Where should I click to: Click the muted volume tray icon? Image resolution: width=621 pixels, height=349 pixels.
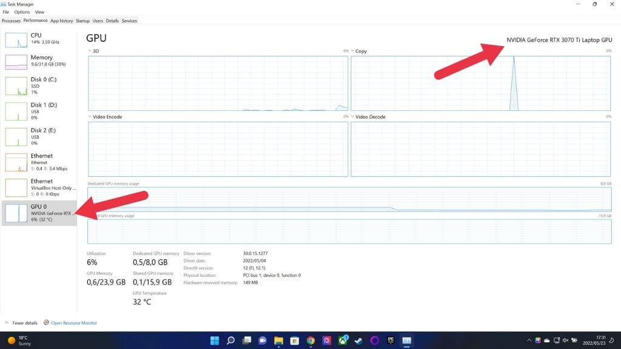click(566, 341)
